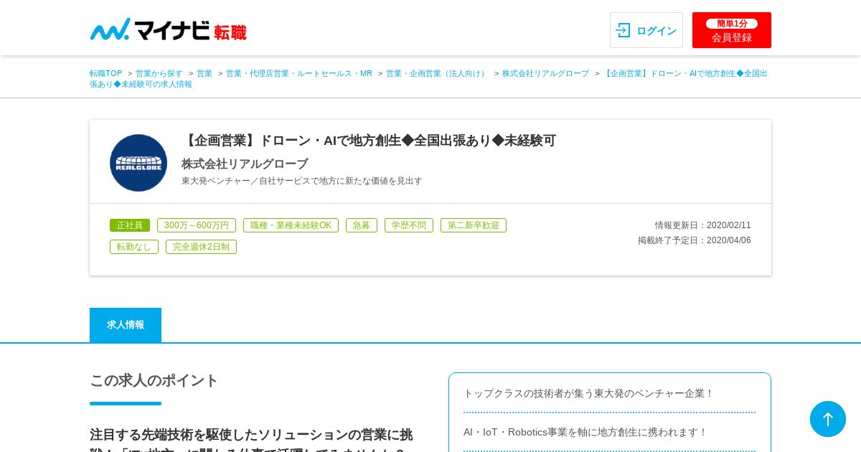This screenshot has height=452, width=861.
Task: Open 営業から探す breadcrumb link
Action: tap(159, 73)
